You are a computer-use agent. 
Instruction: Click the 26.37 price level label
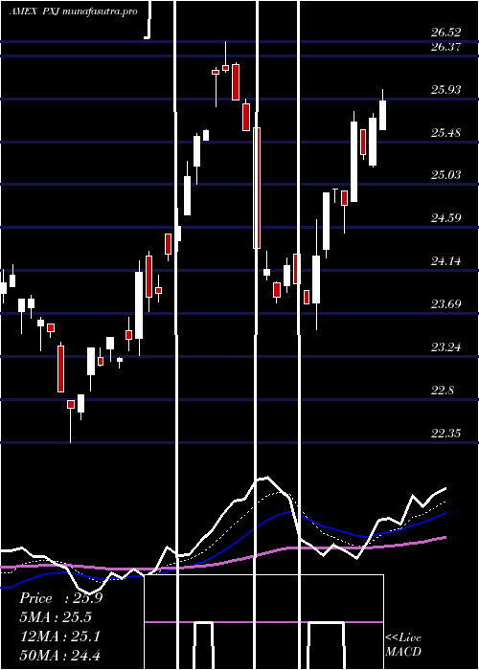[446, 47]
